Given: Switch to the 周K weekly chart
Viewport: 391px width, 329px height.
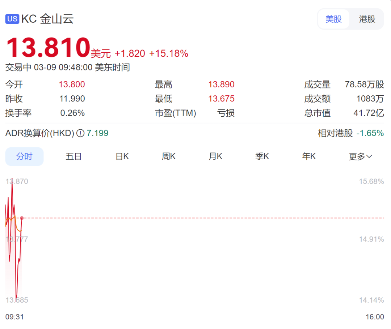Looking at the screenshot, I should 168,156.
